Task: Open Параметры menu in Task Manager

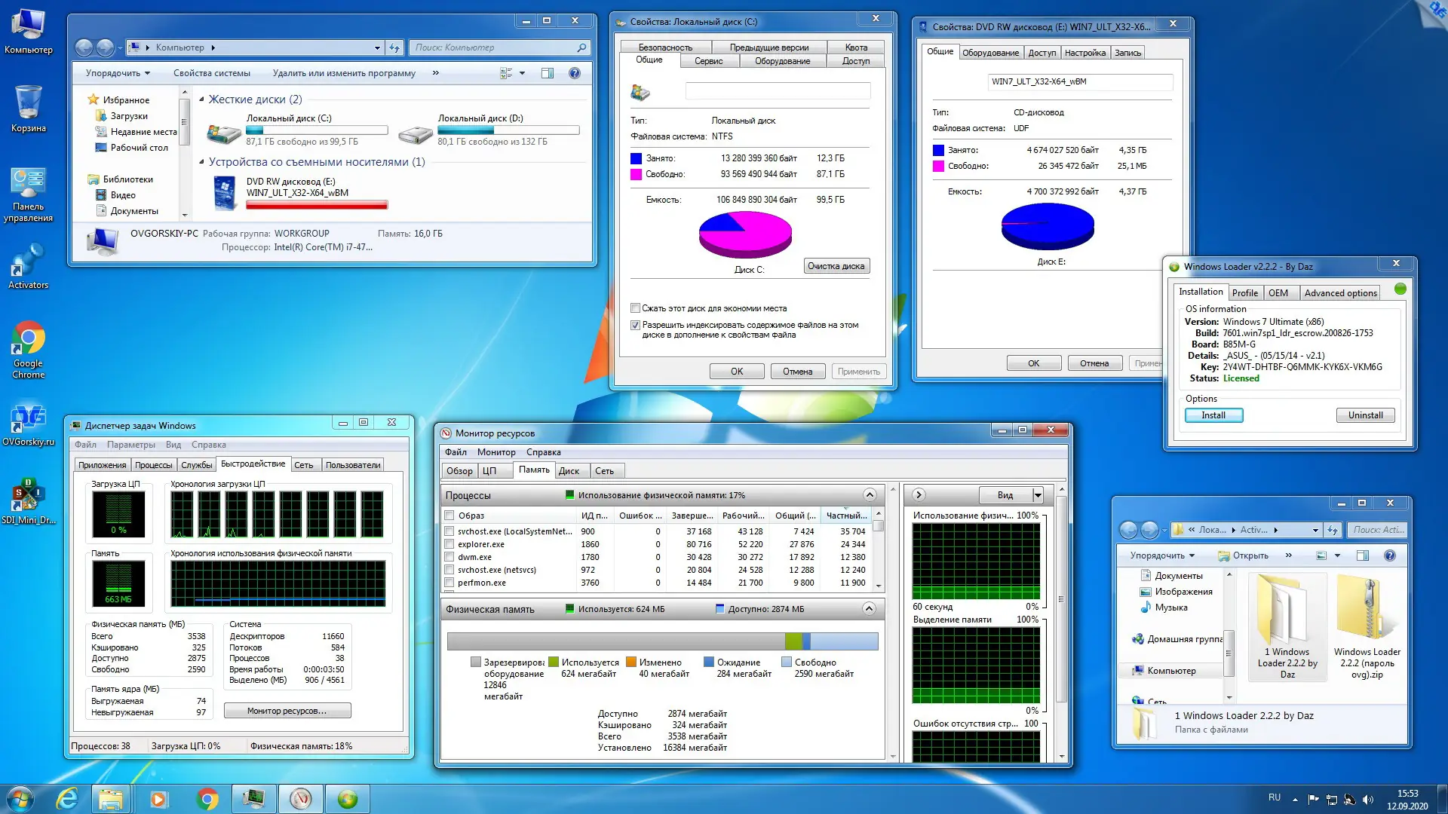Action: click(130, 445)
